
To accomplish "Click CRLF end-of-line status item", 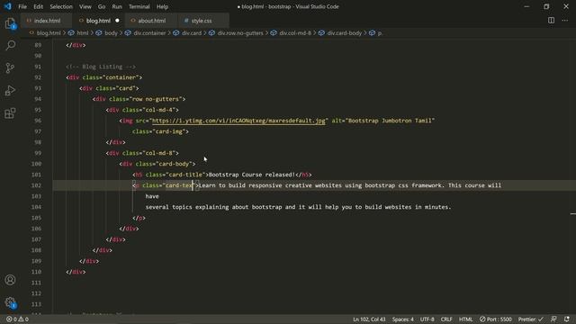I will pos(446,319).
